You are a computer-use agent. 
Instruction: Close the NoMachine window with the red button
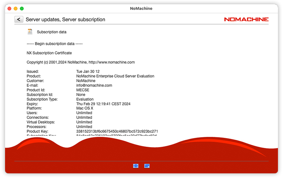coord(9,8)
